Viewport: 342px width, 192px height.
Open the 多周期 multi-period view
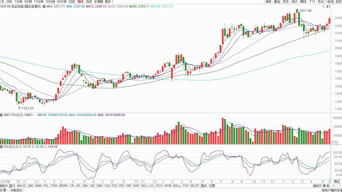(x=98, y=1)
